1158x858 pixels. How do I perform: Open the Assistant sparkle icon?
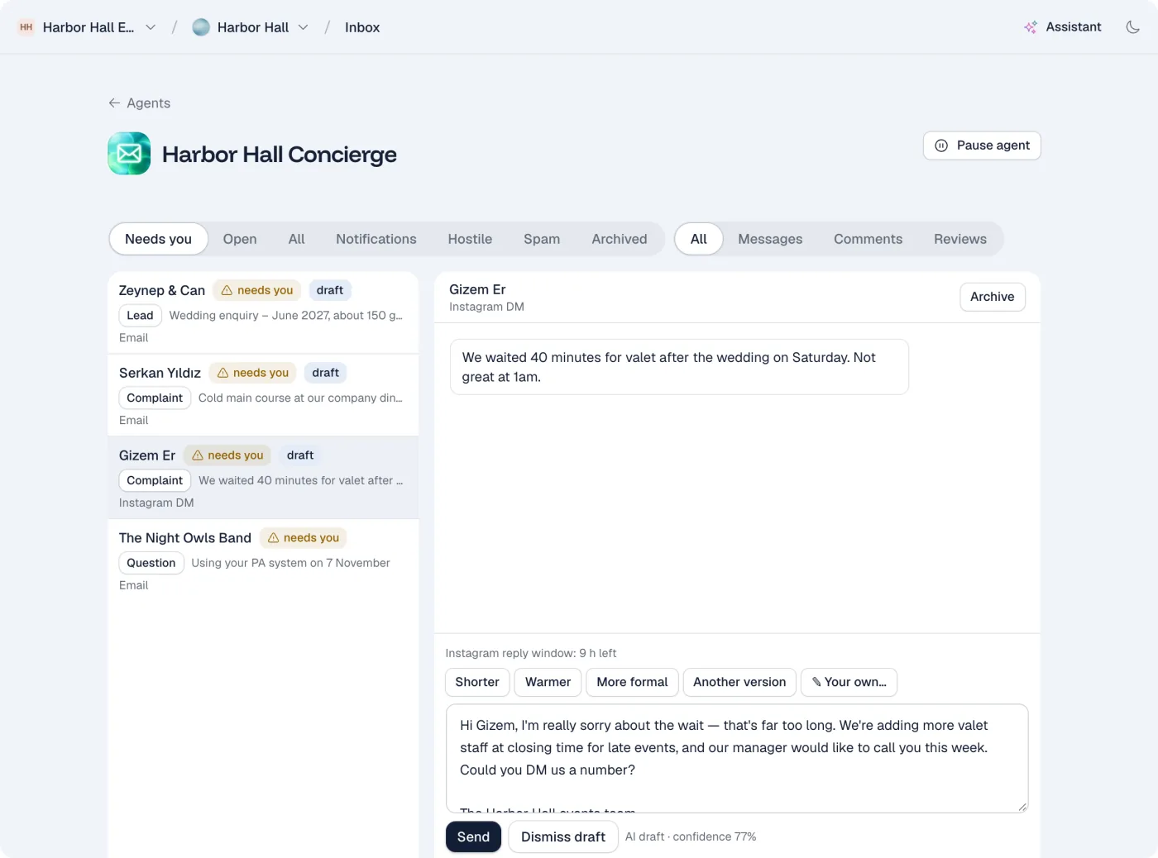coord(1031,27)
